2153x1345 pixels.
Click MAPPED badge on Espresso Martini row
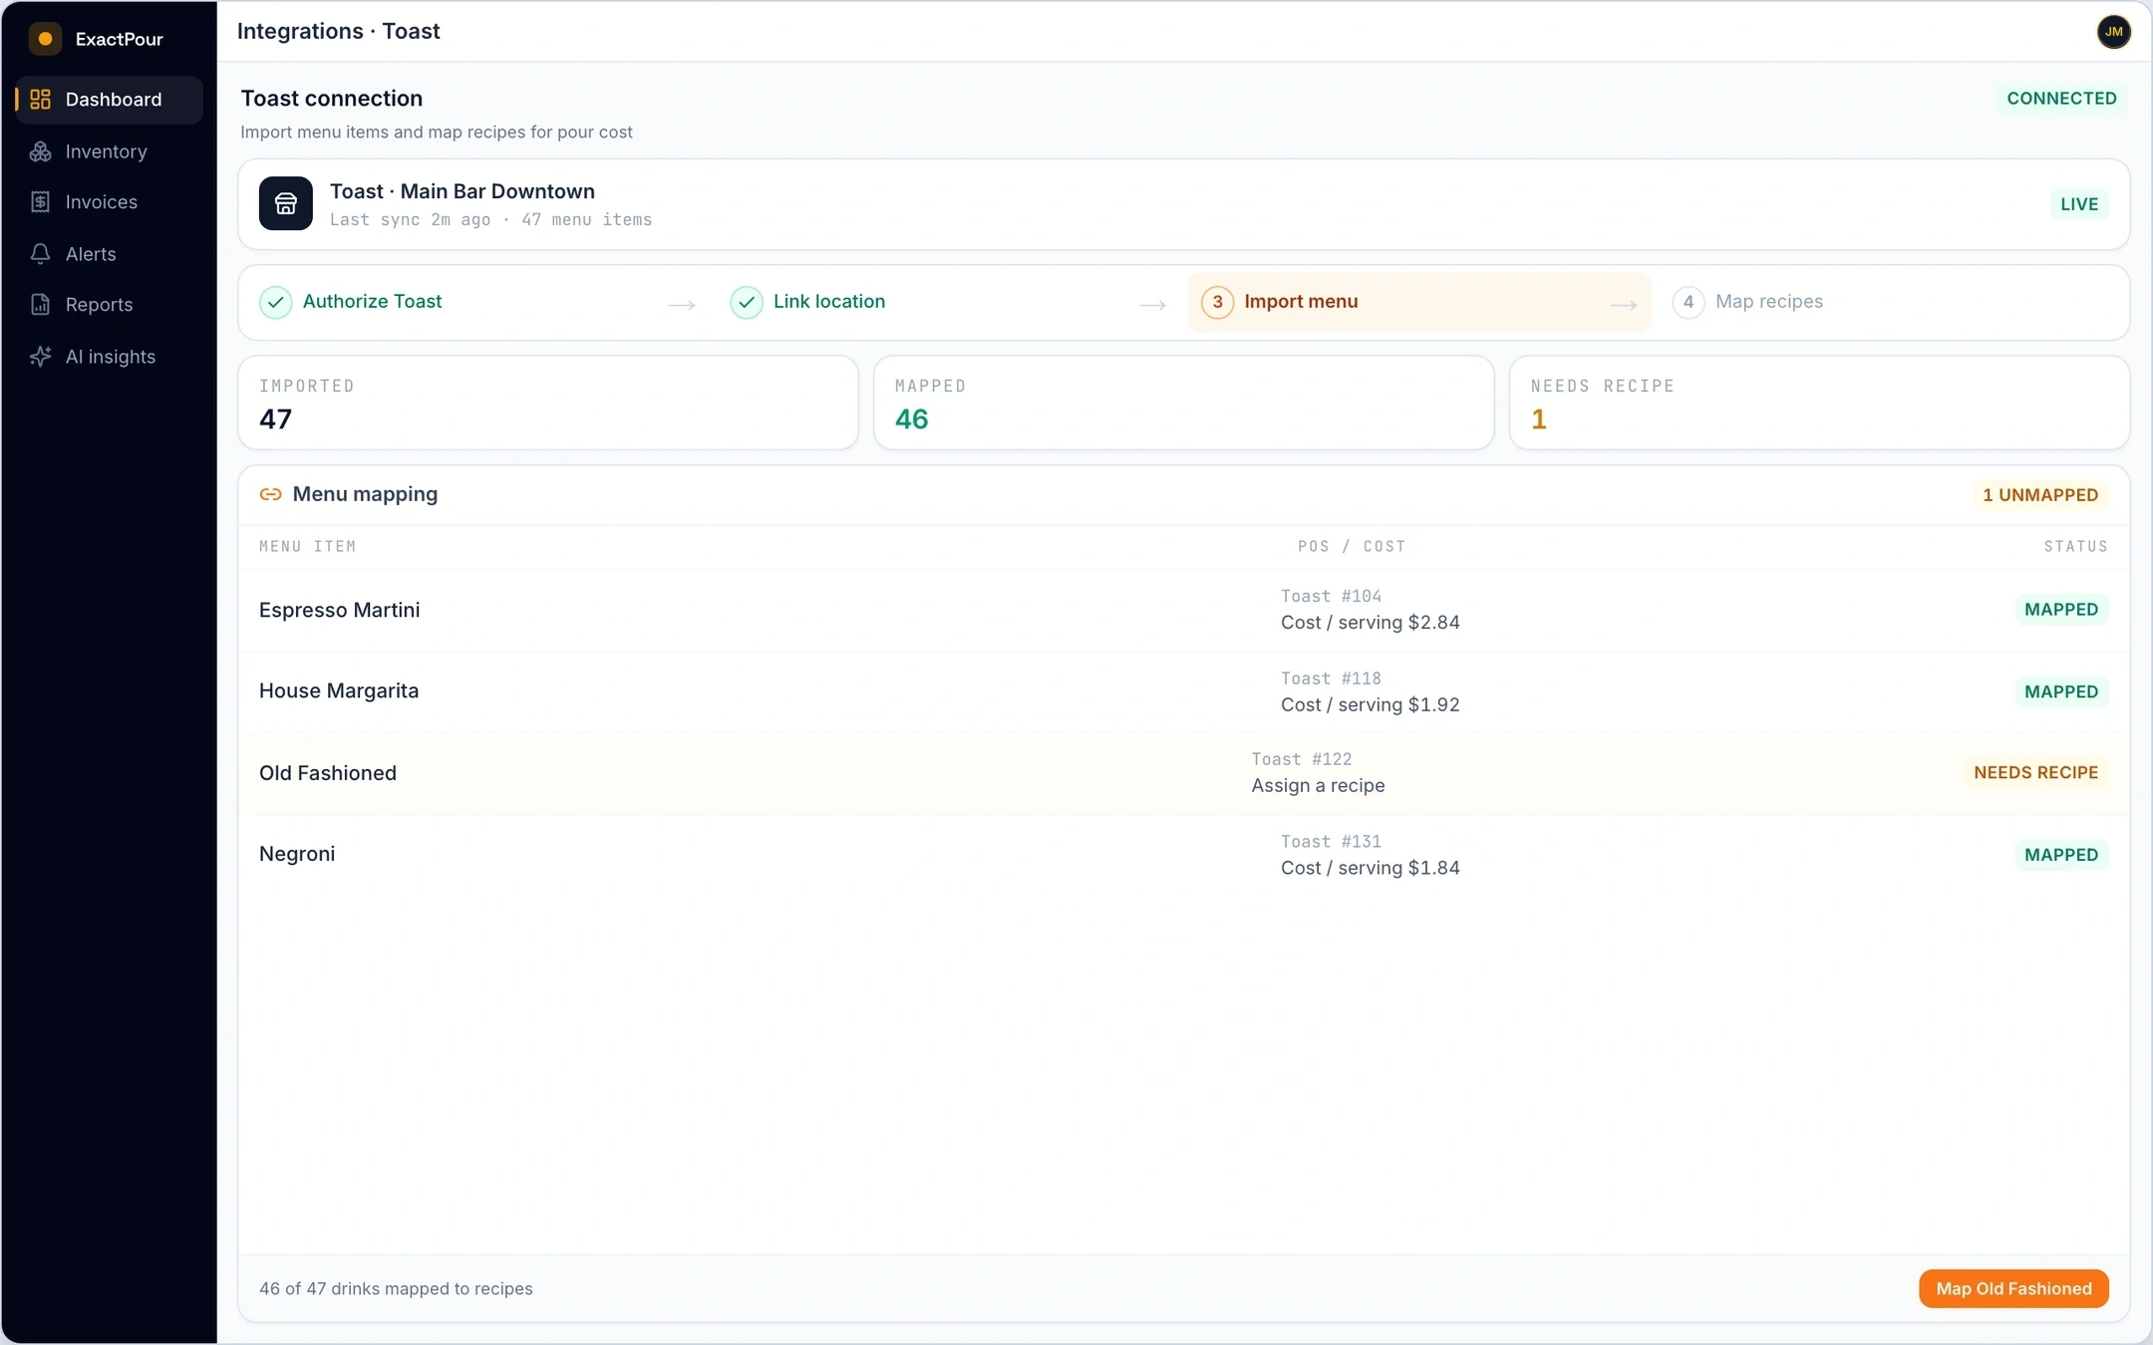pos(2061,610)
